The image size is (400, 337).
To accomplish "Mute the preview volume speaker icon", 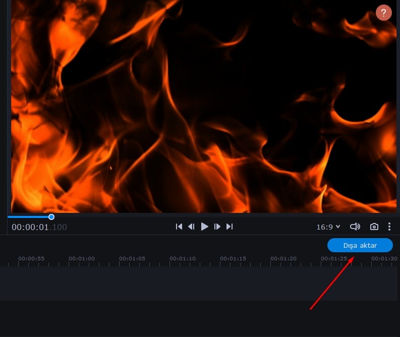I will click(x=355, y=227).
